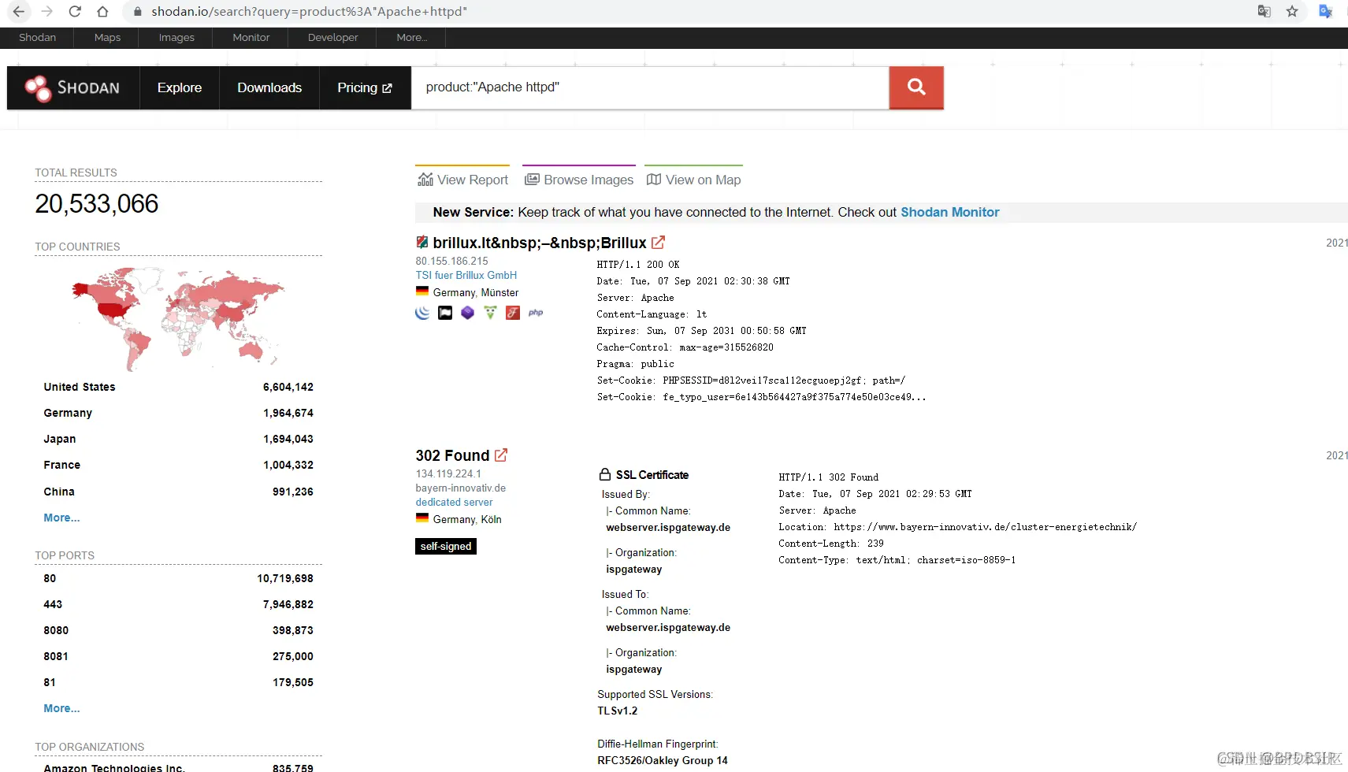
Task: Expand More... under Top Countries
Action: [x=61, y=518]
